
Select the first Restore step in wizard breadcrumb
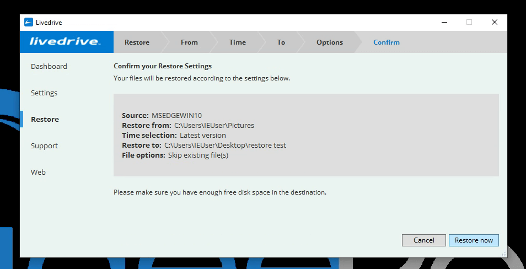tap(137, 42)
